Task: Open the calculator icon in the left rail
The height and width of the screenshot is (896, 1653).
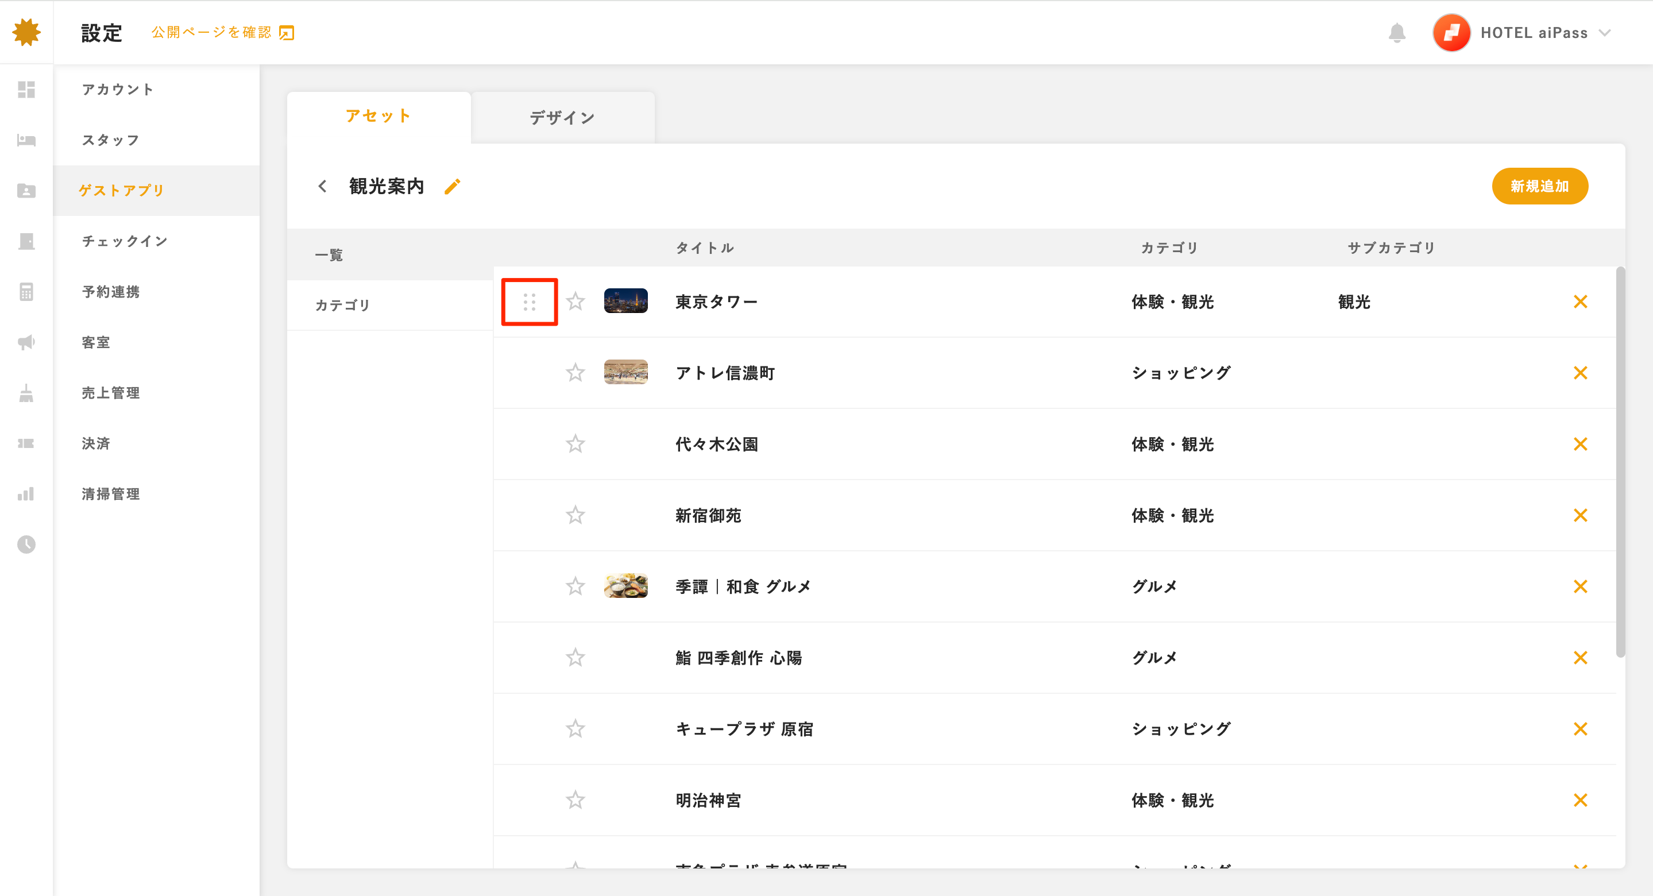Action: pos(26,291)
